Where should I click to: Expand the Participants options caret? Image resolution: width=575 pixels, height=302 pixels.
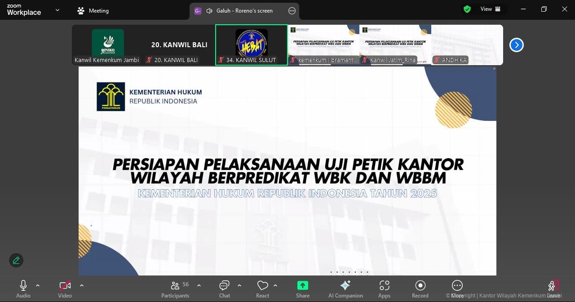199,285
